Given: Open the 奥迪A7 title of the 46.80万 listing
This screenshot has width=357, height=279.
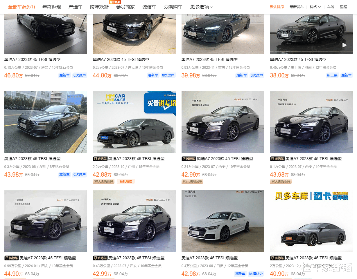Looking at the screenshot, I should 33,59.
